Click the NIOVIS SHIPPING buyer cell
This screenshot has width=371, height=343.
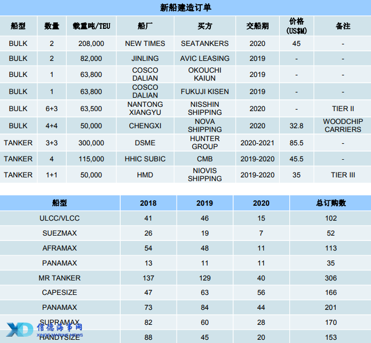tap(204, 175)
